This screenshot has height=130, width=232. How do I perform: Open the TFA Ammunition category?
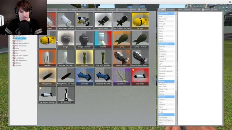pyautogui.click(x=20, y=60)
